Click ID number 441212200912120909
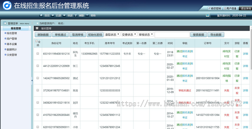252x129 pixels. 56,66
